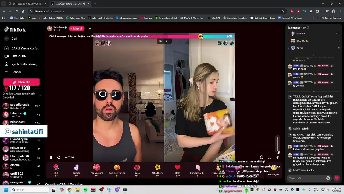Open erdi3302__ live stream

(21, 175)
